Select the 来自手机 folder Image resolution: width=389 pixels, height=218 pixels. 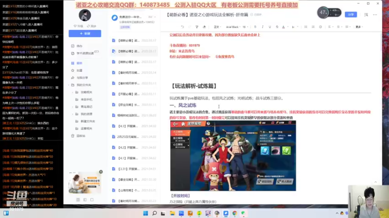tap(87, 99)
